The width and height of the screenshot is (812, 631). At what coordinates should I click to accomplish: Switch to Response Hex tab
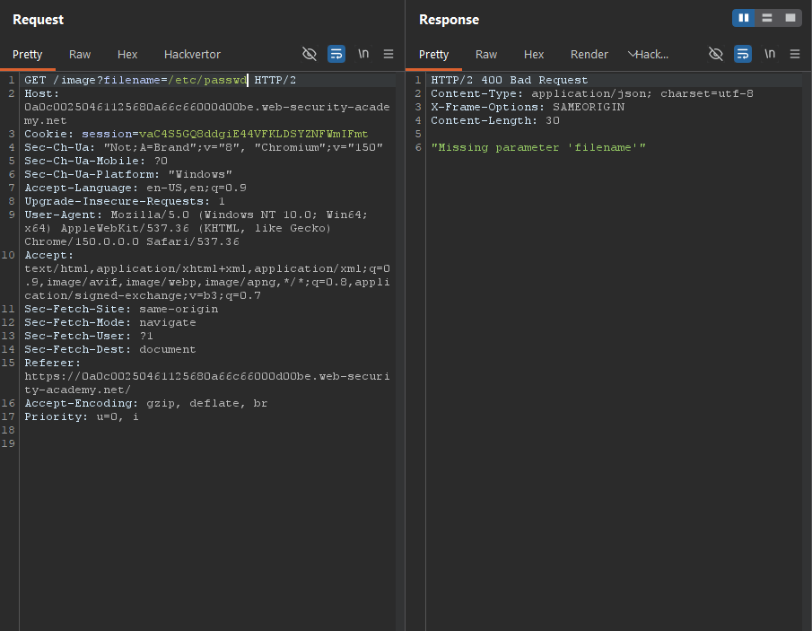click(x=534, y=55)
